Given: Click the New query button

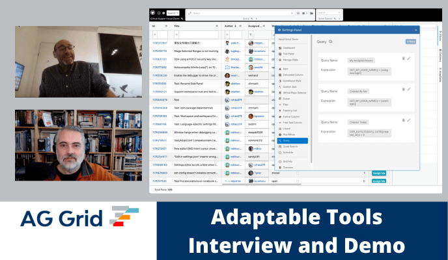Looking at the screenshot, I should [410, 42].
